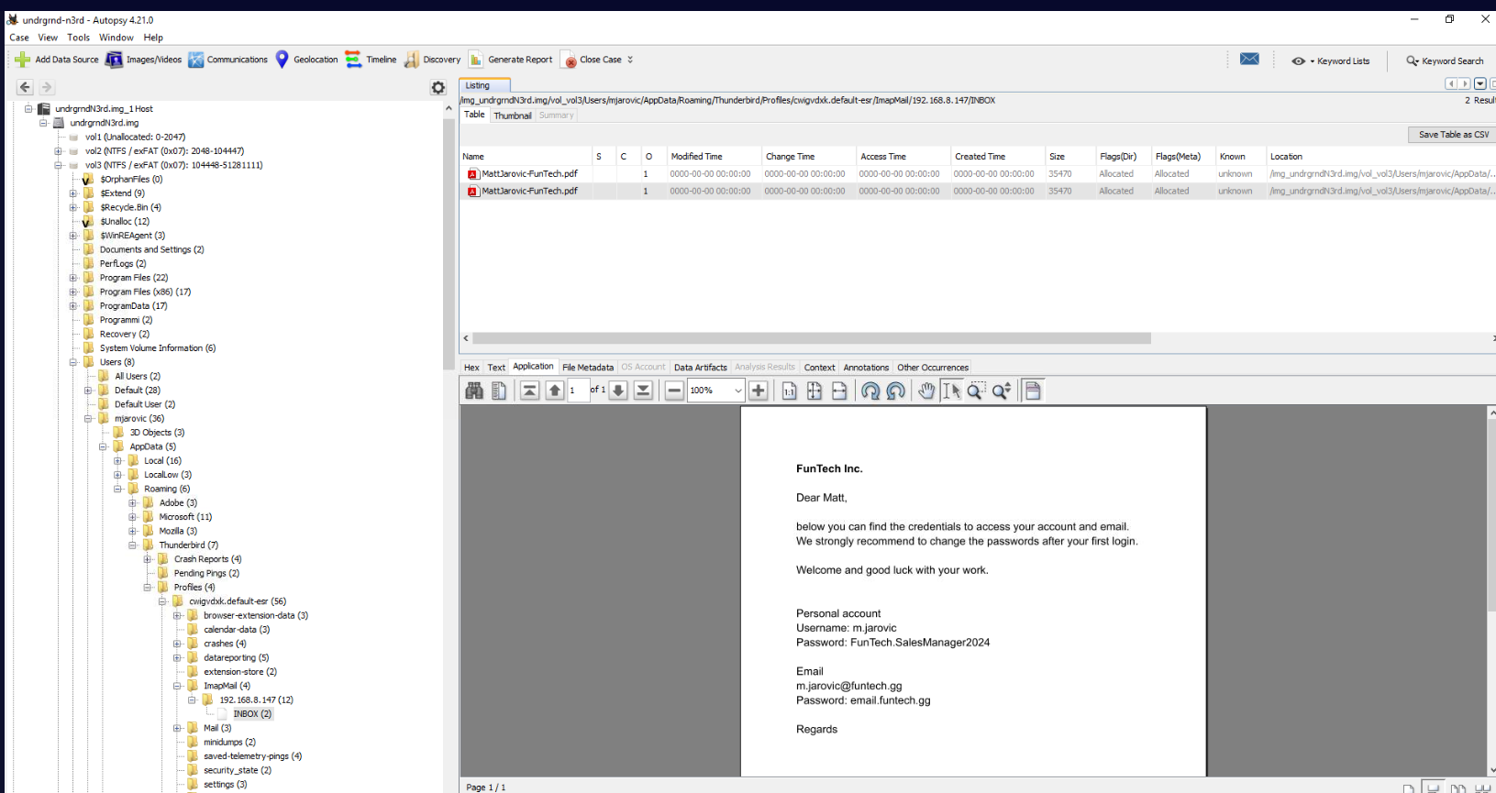Viewport: 1496px width, 793px height.
Task: Open the Case menu
Action: click(19, 38)
